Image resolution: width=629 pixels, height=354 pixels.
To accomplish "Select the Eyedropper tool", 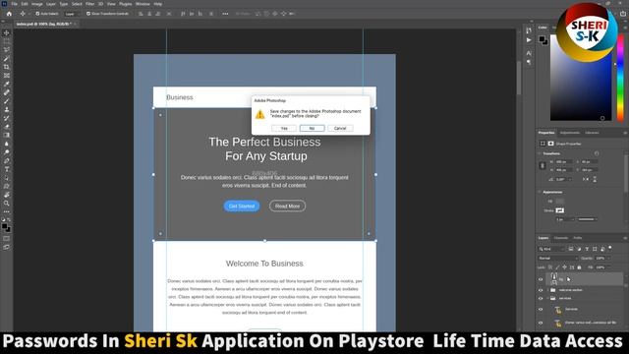I will pos(7,84).
